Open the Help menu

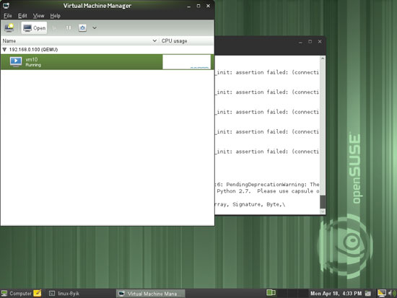[x=55, y=16]
